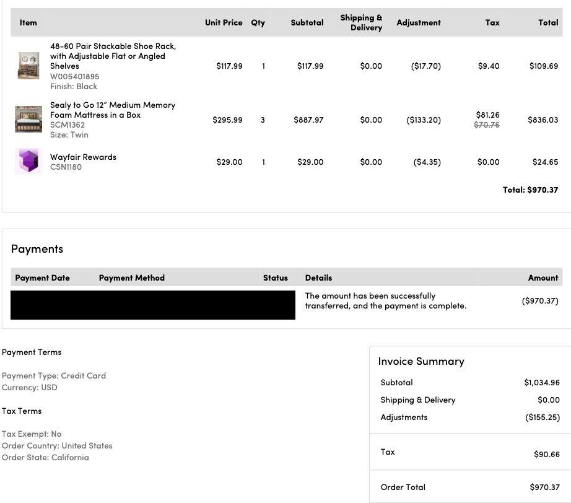Click the struck-through $70.76 tax amount
Image resolution: width=571 pixels, height=503 pixels.
point(487,125)
